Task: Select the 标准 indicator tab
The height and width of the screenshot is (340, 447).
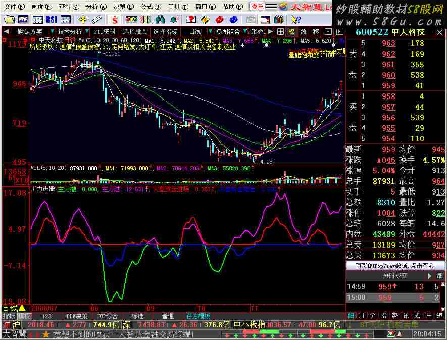Action: [x=138, y=316]
